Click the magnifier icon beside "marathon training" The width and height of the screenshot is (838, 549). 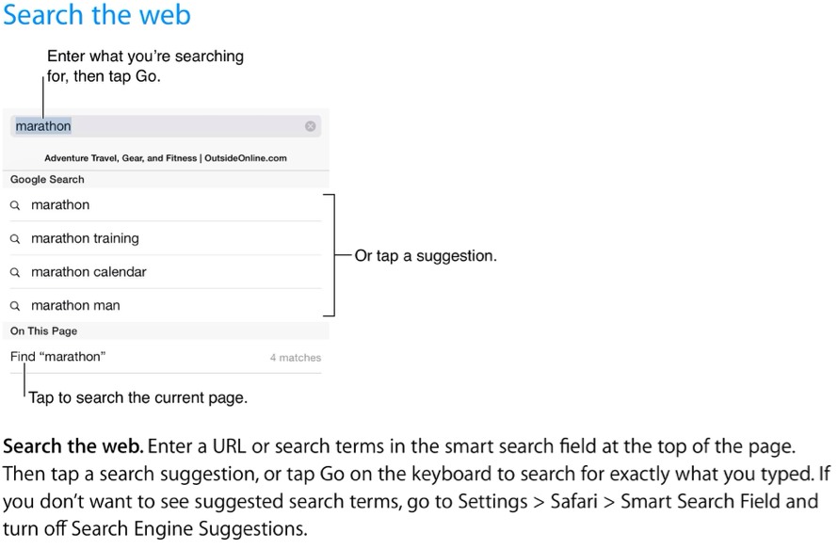coord(15,239)
